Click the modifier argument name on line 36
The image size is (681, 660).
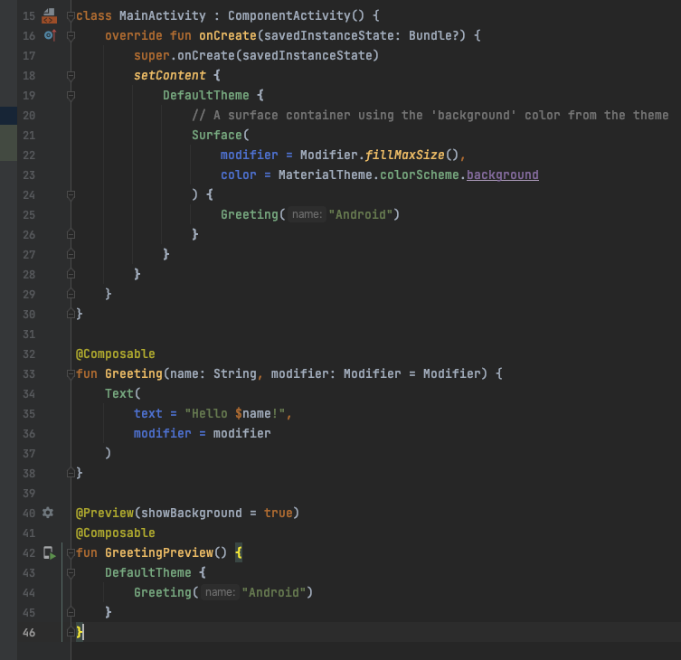click(163, 433)
